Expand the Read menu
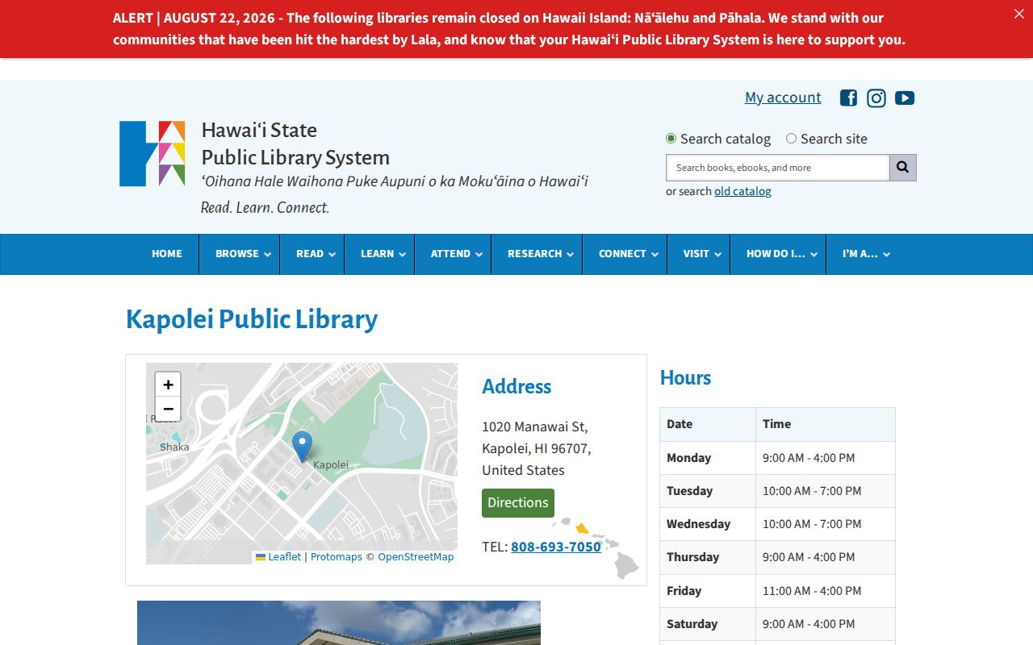Image resolution: width=1033 pixels, height=645 pixels. pyautogui.click(x=312, y=254)
